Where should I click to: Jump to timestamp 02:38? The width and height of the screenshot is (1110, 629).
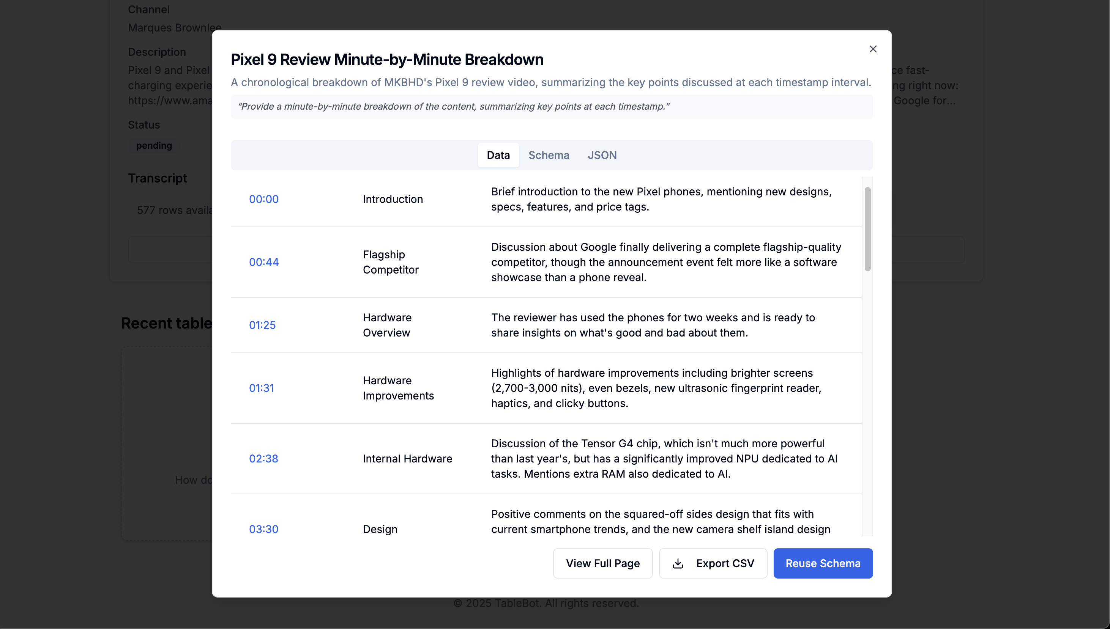[x=263, y=459]
